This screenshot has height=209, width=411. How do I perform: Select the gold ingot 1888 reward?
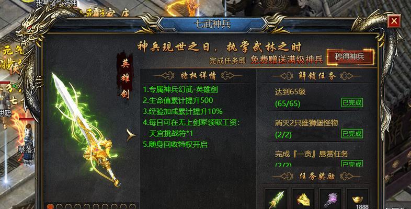[358, 200]
